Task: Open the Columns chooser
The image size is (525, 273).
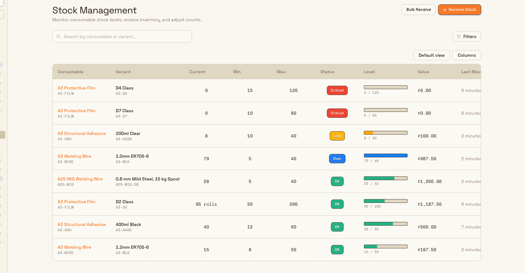Action: click(466, 55)
